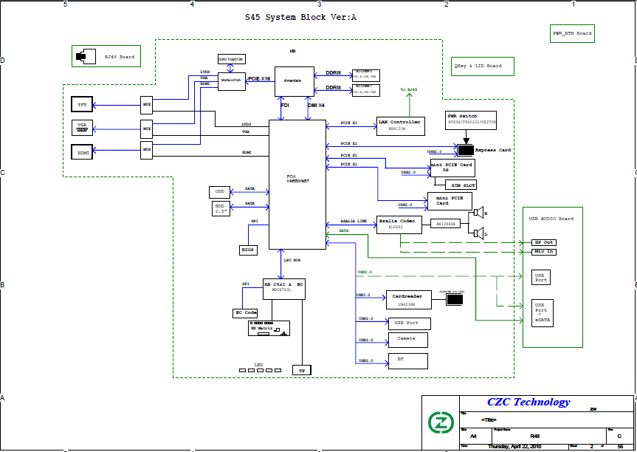
Task: Select the EC Code block
Action: point(245,313)
